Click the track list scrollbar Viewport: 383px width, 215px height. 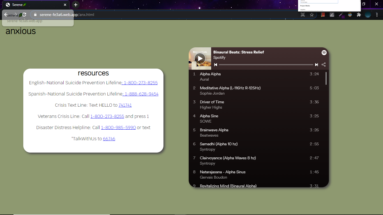[x=326, y=78]
